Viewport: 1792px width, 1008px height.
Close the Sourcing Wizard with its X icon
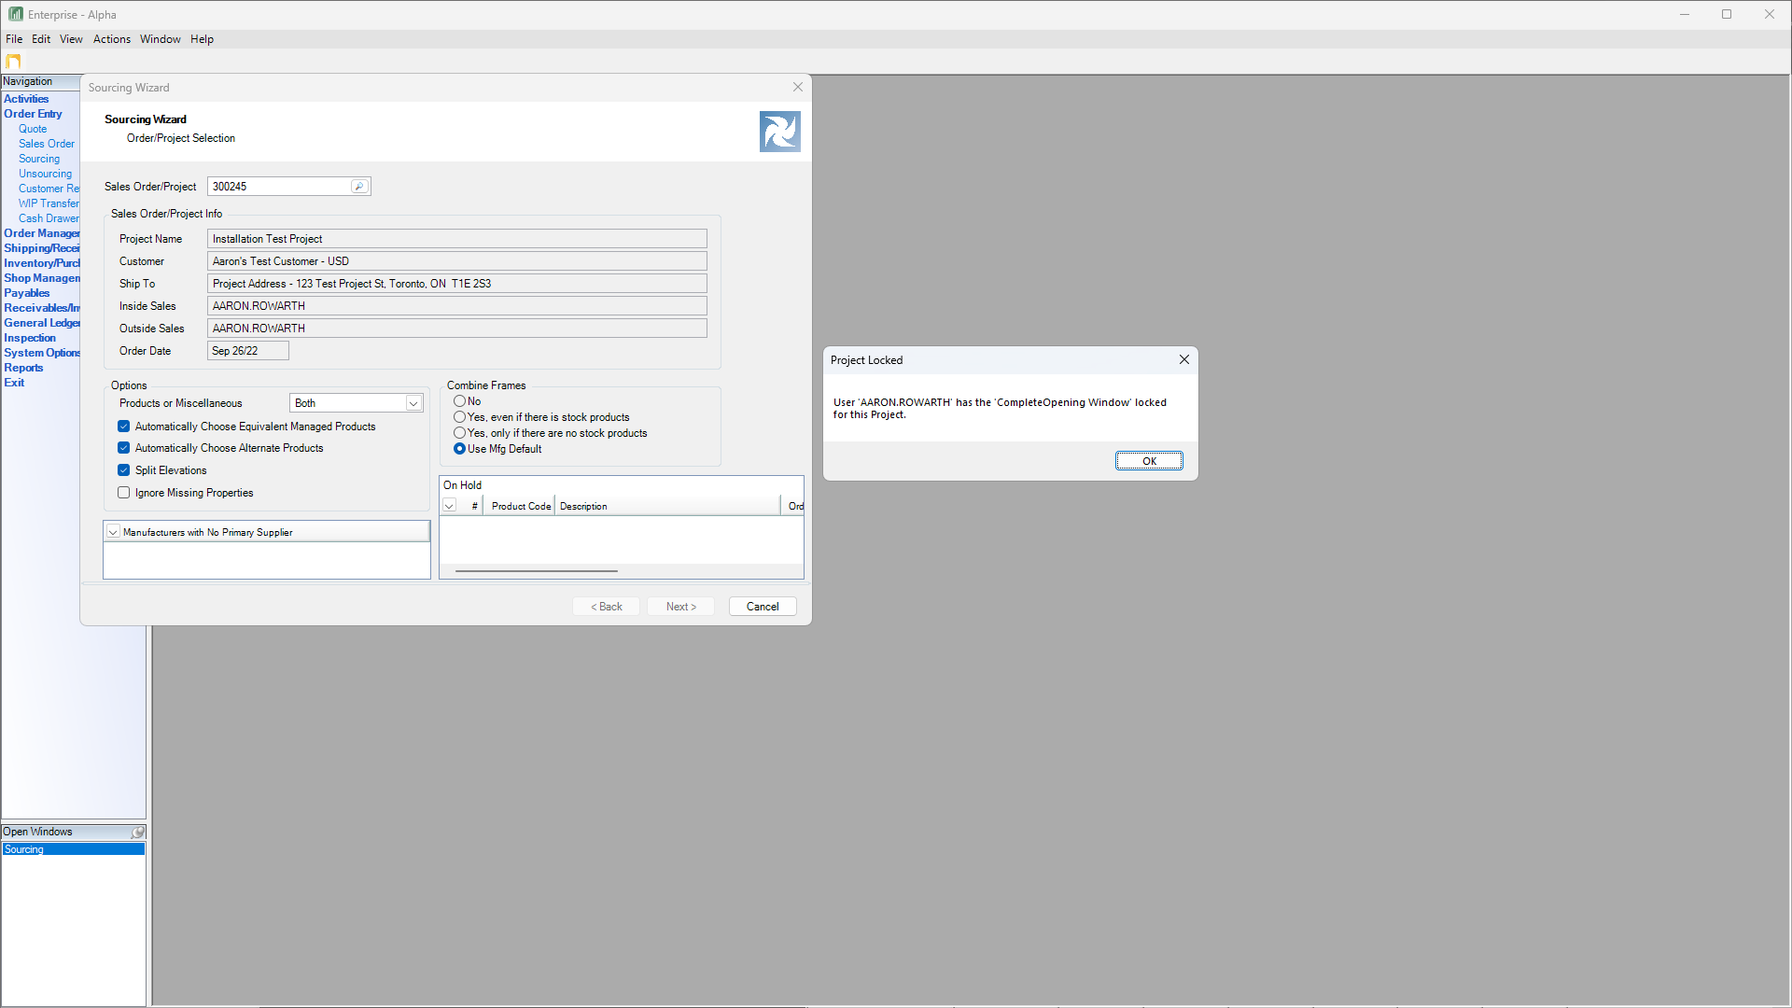point(798,87)
